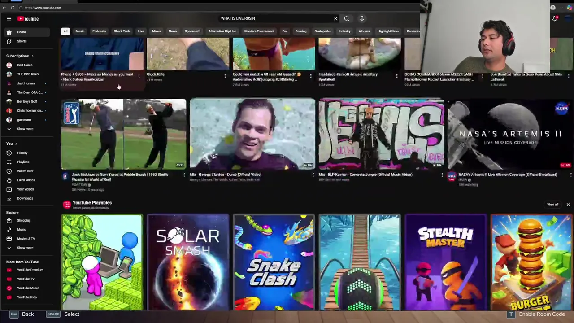This screenshot has height=323, width=574.
Task: Play the Solar Smash playable game
Action: click(x=188, y=262)
